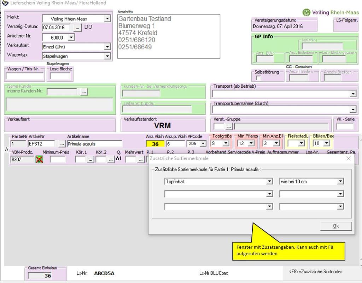Viewport: 362px width, 283px height.
Task: Expand the Markt dropdown
Action: click(107, 19)
